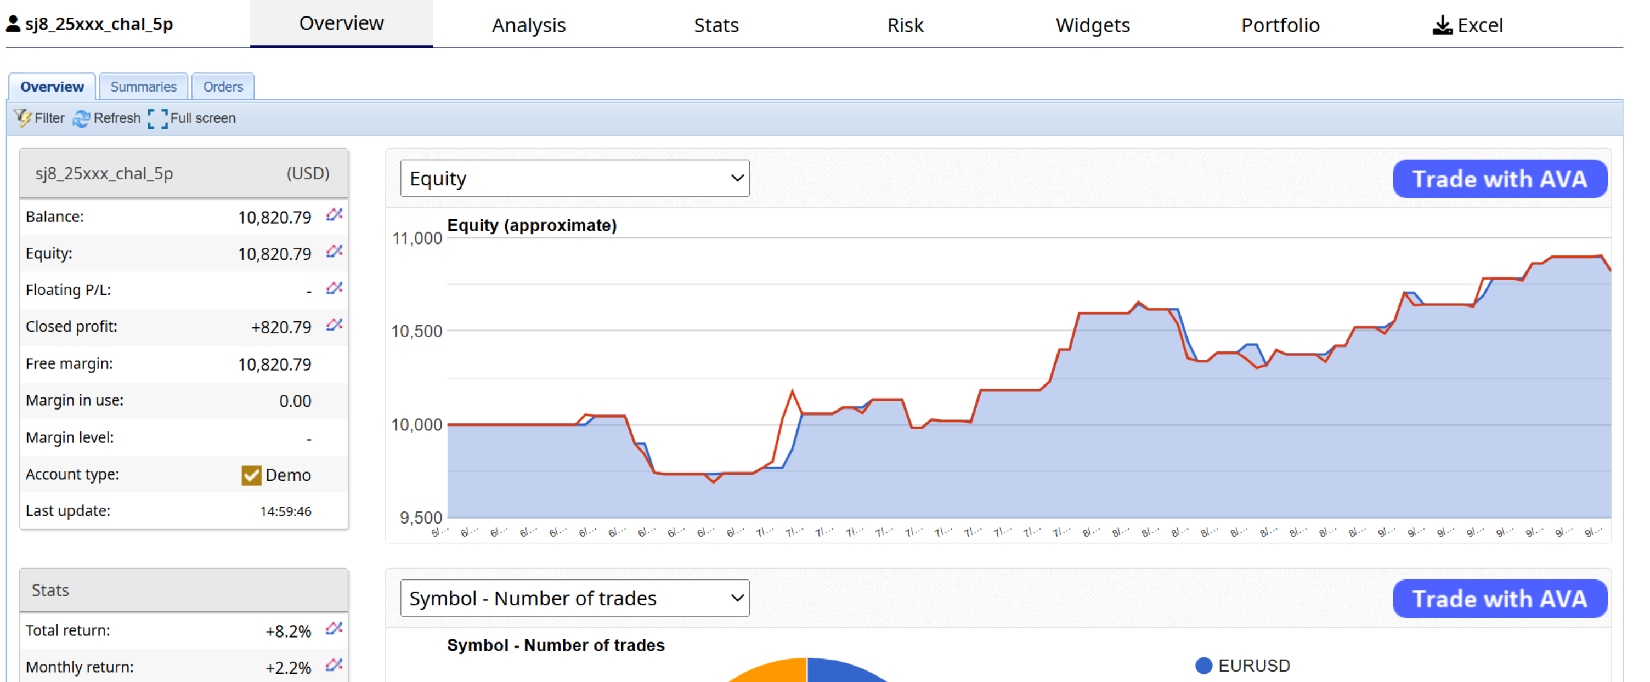The width and height of the screenshot is (1650, 682).
Task: Toggle the Demo account type checkbox
Action: coord(251,475)
